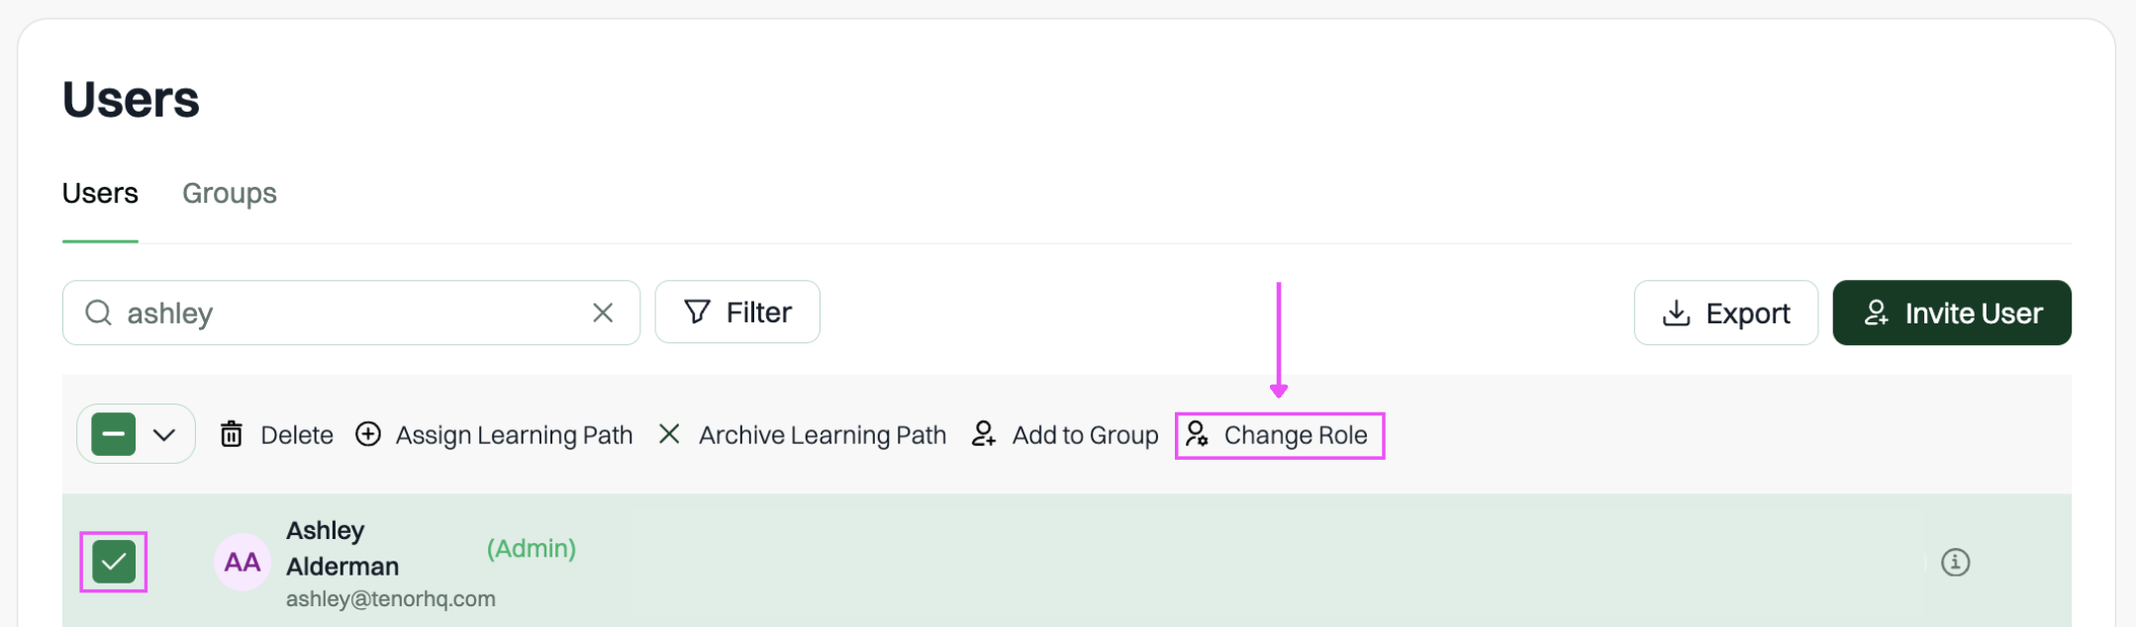Click the funnel icon on Filter

[x=698, y=312]
